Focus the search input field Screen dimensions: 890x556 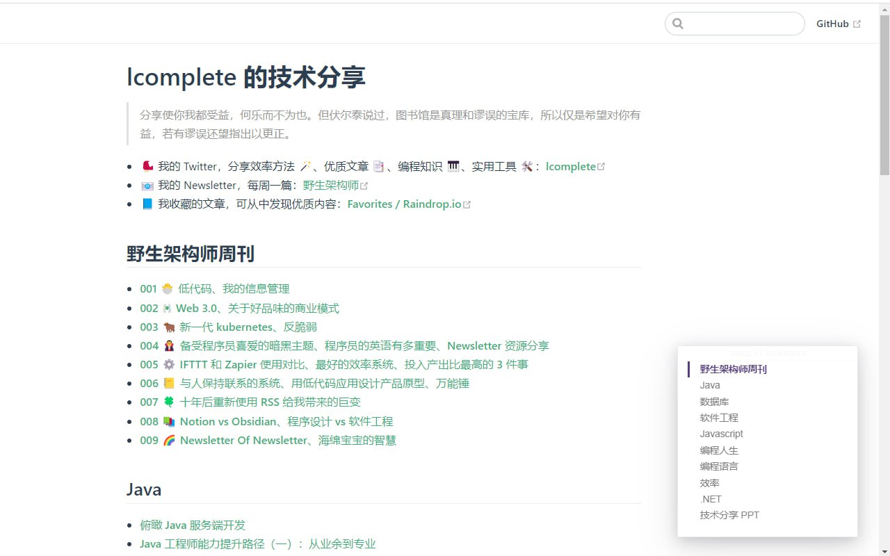tap(735, 24)
